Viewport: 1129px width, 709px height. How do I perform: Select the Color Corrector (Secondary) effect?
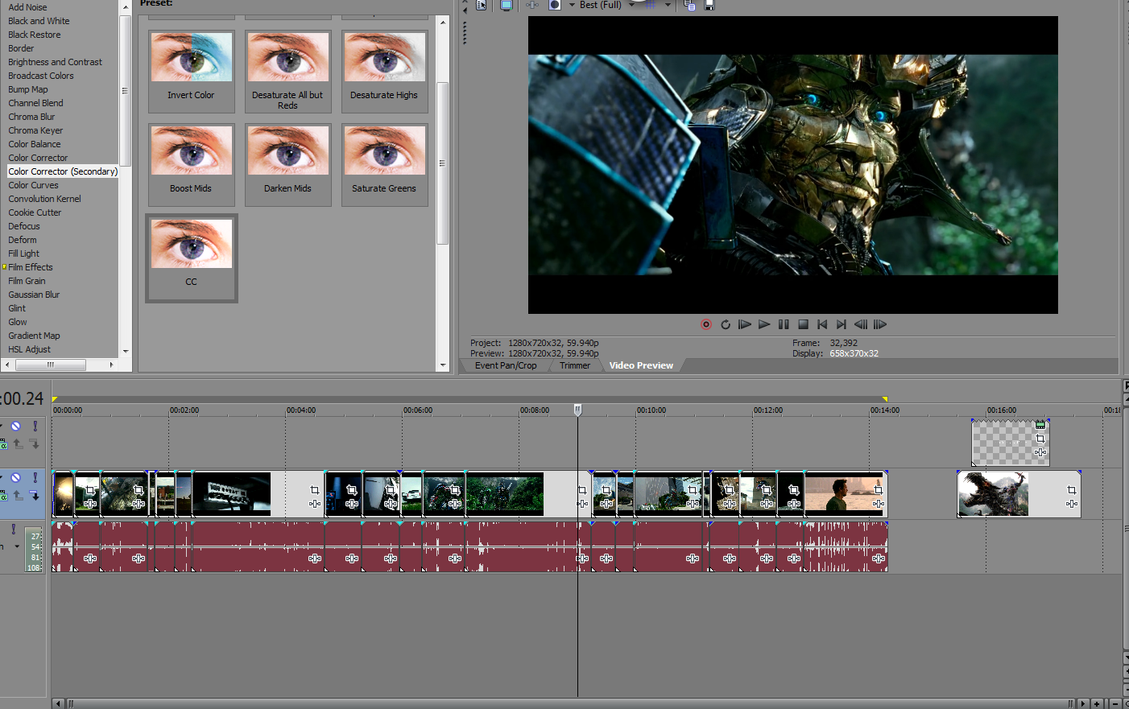tap(63, 171)
